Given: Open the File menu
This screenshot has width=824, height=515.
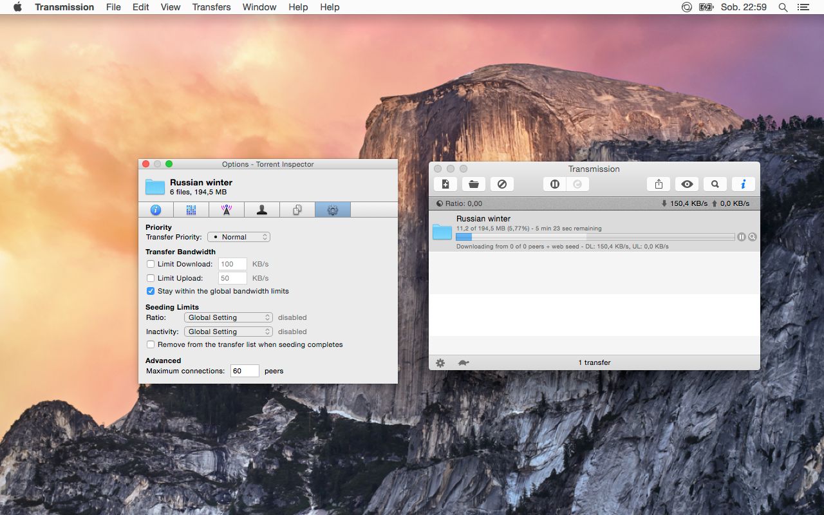Looking at the screenshot, I should (x=113, y=7).
